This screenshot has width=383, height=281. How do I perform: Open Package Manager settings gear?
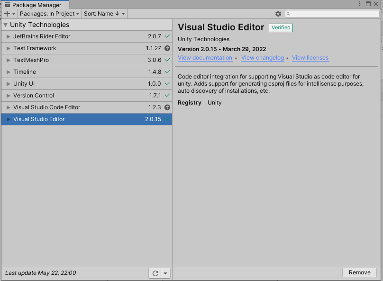278,14
